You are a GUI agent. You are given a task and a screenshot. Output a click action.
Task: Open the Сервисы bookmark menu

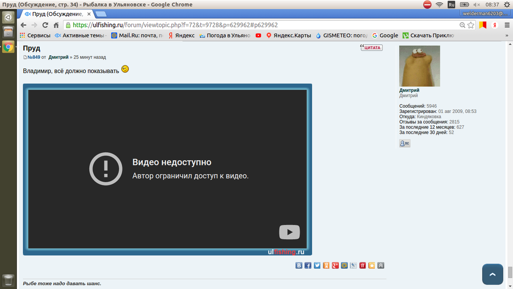point(38,35)
